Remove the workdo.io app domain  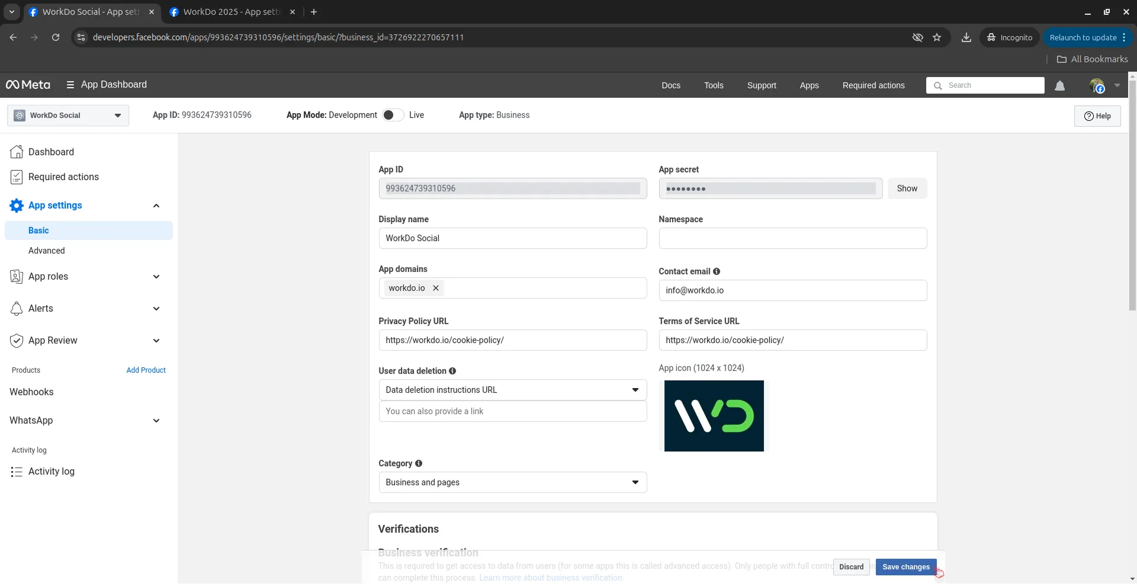[436, 288]
